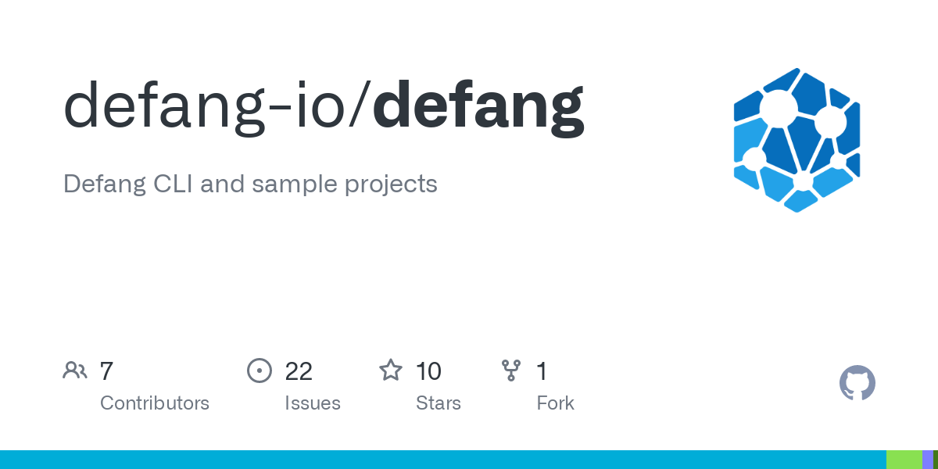Click the star count "10"
Screen dimensions: 938x469
pyautogui.click(x=428, y=371)
